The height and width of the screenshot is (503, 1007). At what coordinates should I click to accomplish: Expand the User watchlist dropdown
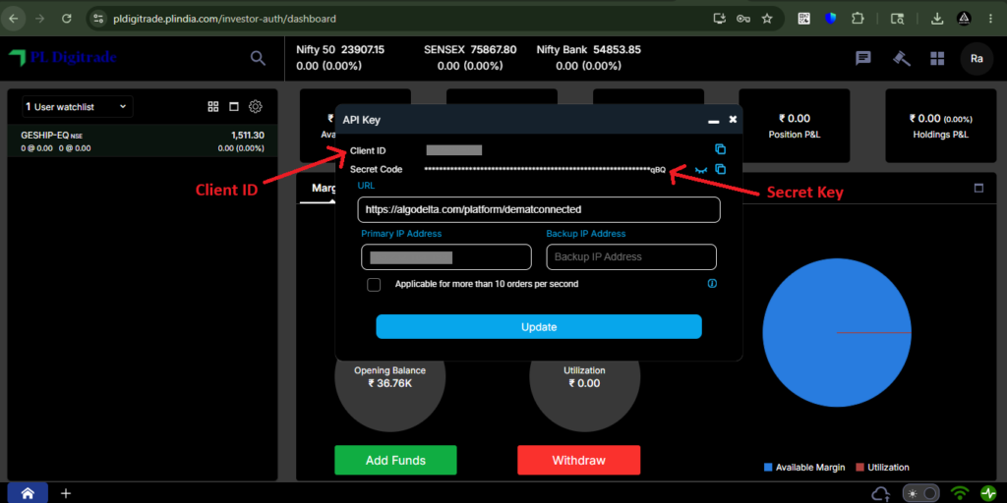pos(78,106)
